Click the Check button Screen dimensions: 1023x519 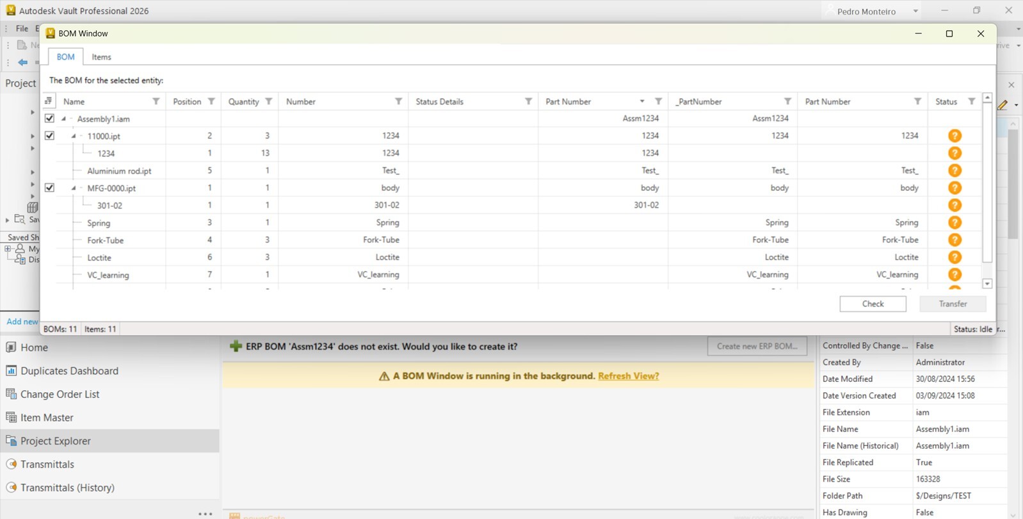click(873, 304)
